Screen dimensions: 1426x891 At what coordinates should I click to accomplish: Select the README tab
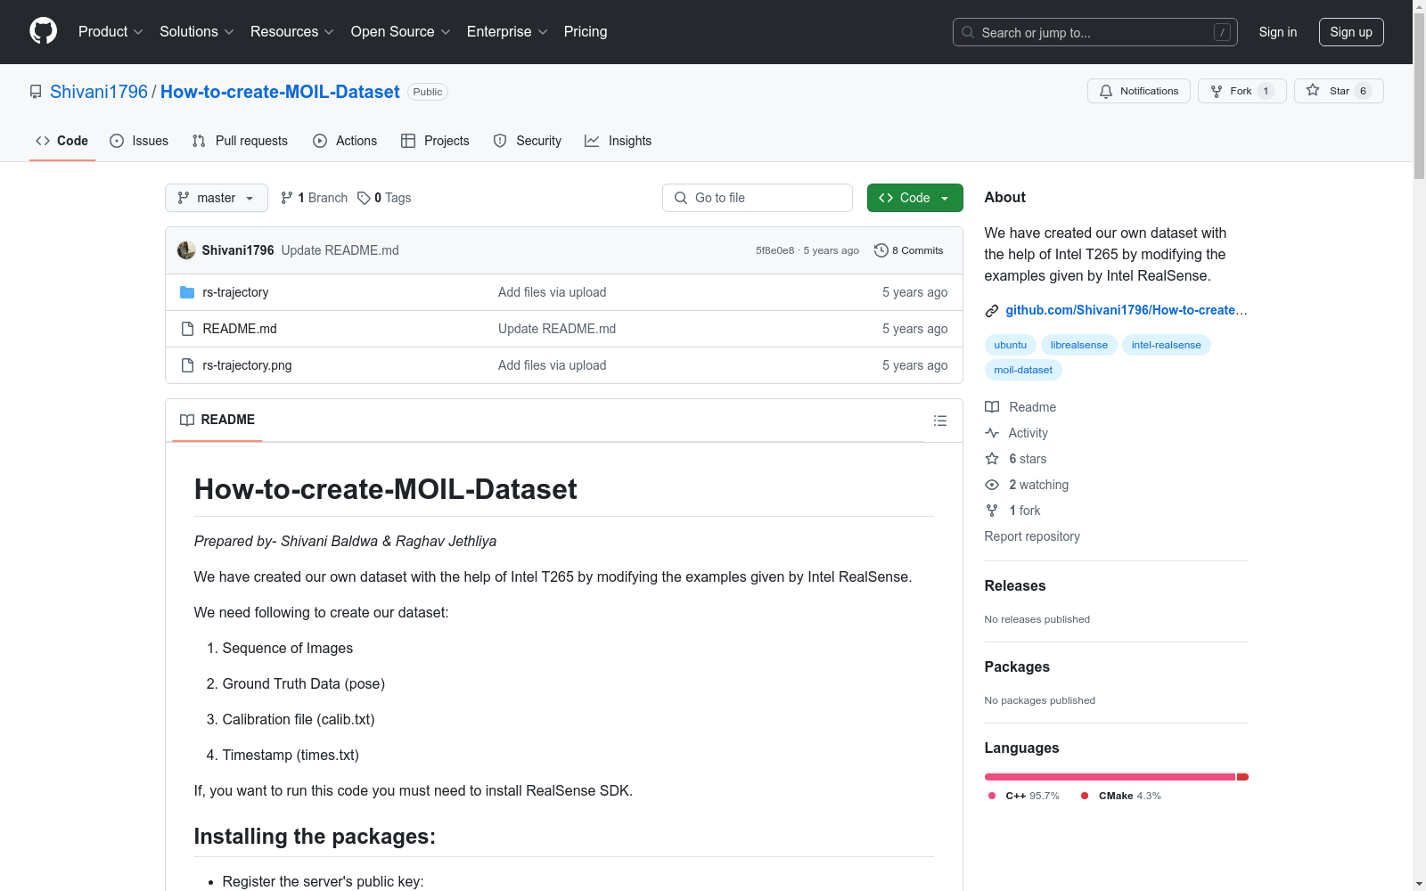pyautogui.click(x=217, y=420)
